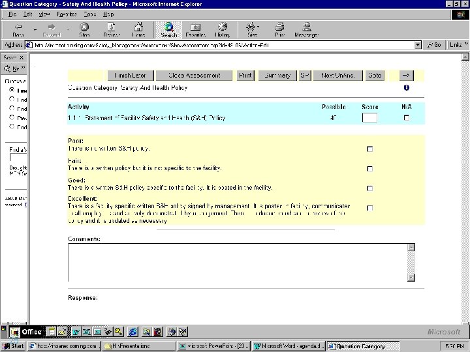Open the Tools menu
The height and width of the screenshot is (352, 470).
click(x=89, y=14)
